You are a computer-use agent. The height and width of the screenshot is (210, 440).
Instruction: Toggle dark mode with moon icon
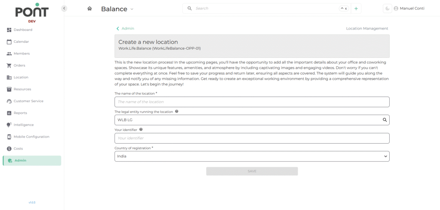coord(388,9)
